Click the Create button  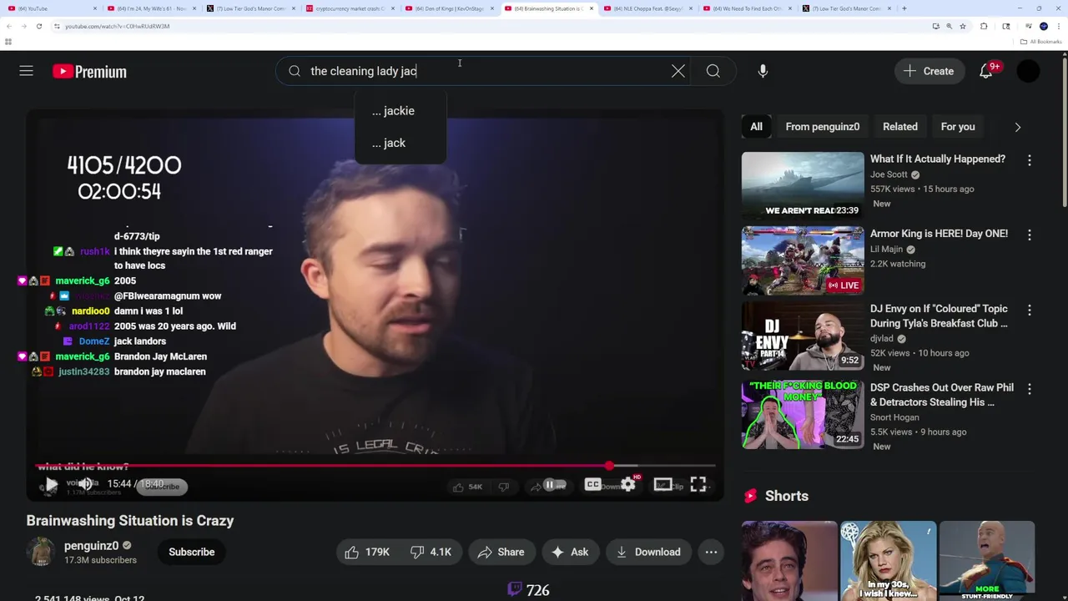(929, 71)
